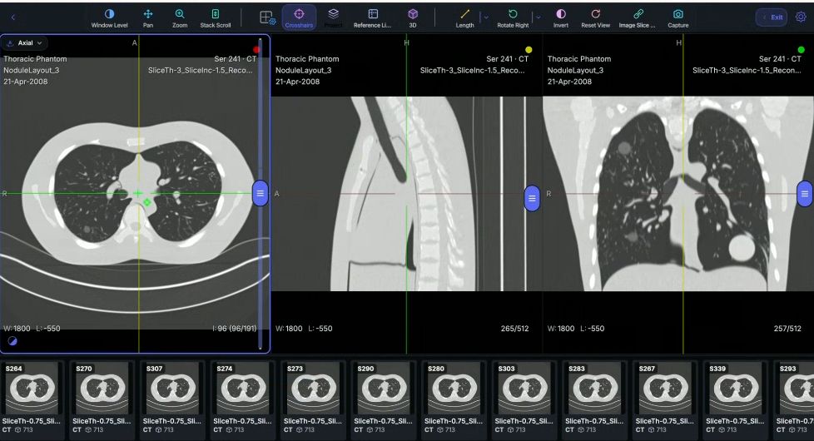Click 'NoduleLayout_3' text in coronal viewport
This screenshot has width=814, height=441.
[575, 71]
